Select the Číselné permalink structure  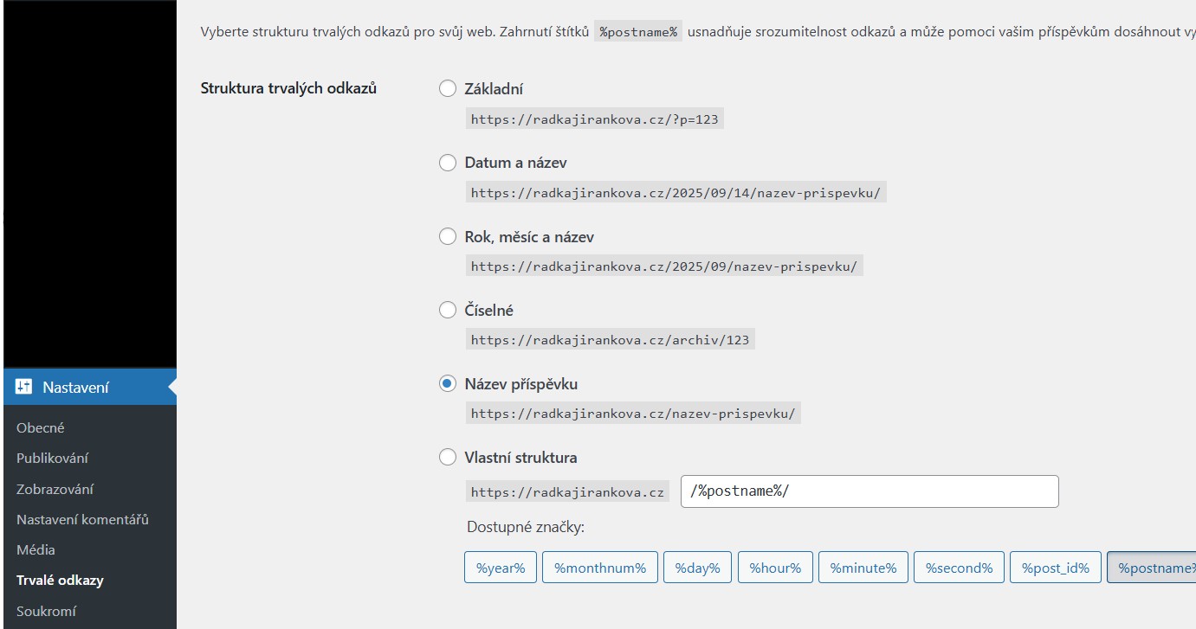pyautogui.click(x=448, y=309)
